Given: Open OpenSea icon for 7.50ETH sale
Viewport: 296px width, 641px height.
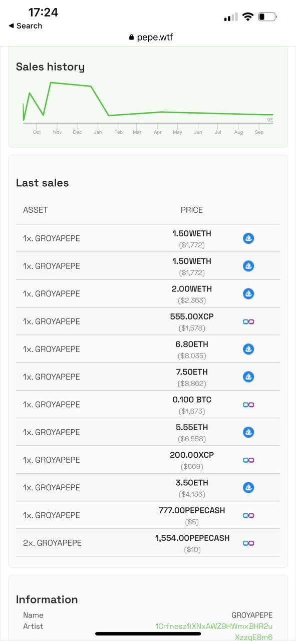Looking at the screenshot, I should pyautogui.click(x=248, y=377).
